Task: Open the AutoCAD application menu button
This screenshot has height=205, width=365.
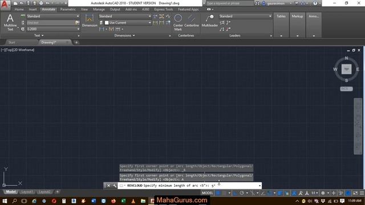Action: [x=5, y=5]
